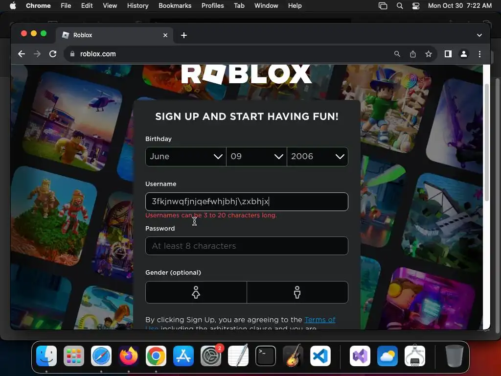Viewport: 501px width, 376px height.
Task: Open the Apple menu
Action: (x=12, y=6)
